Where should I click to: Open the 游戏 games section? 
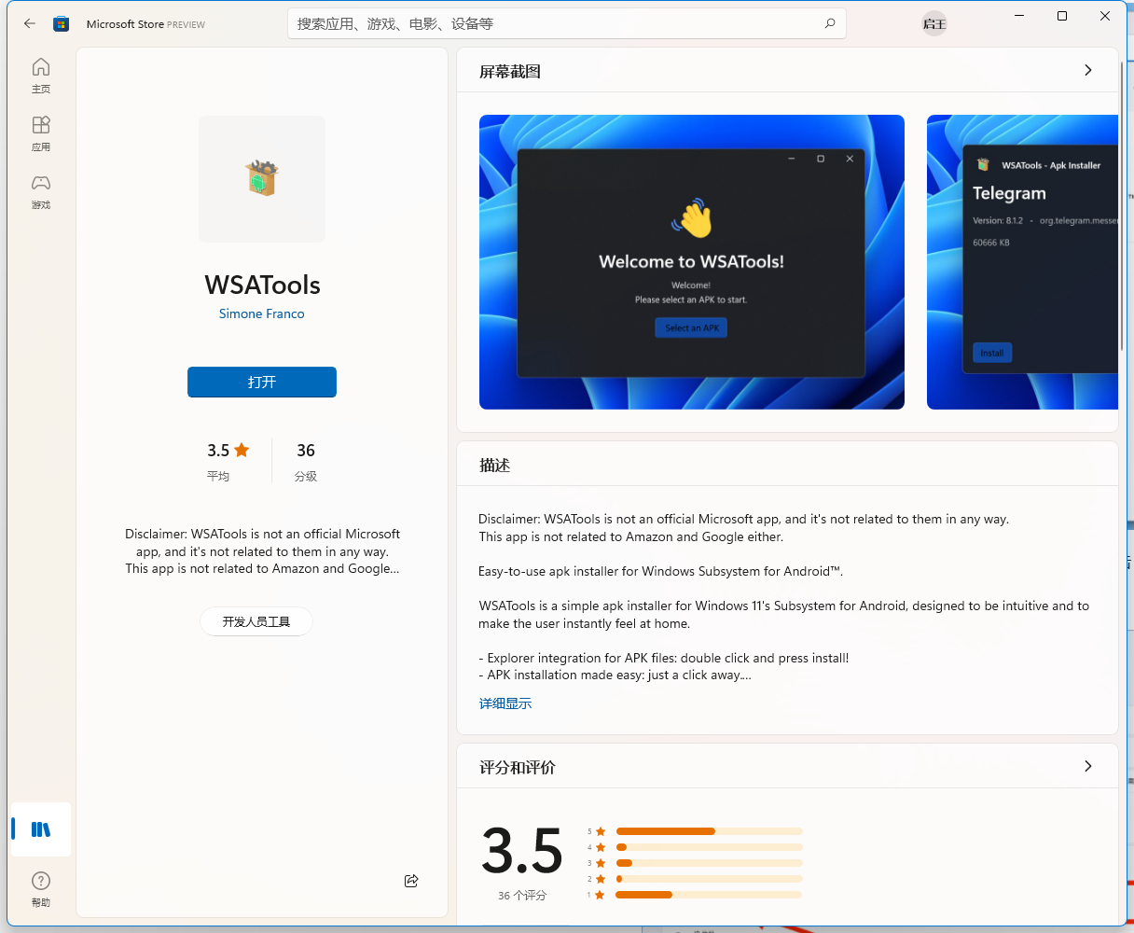[41, 191]
